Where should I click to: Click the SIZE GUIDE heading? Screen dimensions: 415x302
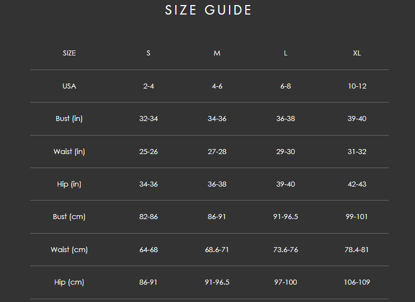[208, 10]
